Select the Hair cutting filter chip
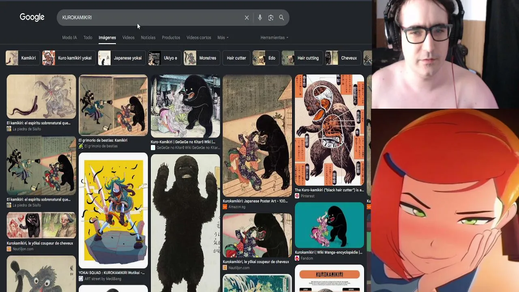This screenshot has width=519, height=292. tap(302, 58)
